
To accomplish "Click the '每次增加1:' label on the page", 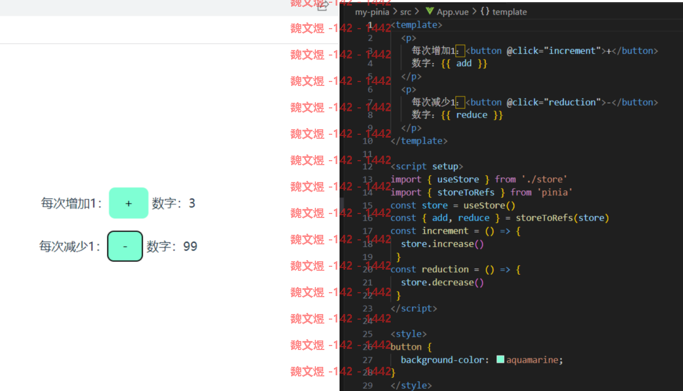I will click(72, 203).
